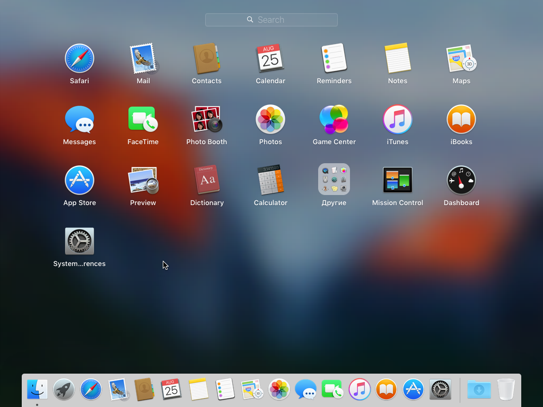Image resolution: width=543 pixels, height=407 pixels.
Task: Click Finder in the Dock
Action: [x=37, y=390]
